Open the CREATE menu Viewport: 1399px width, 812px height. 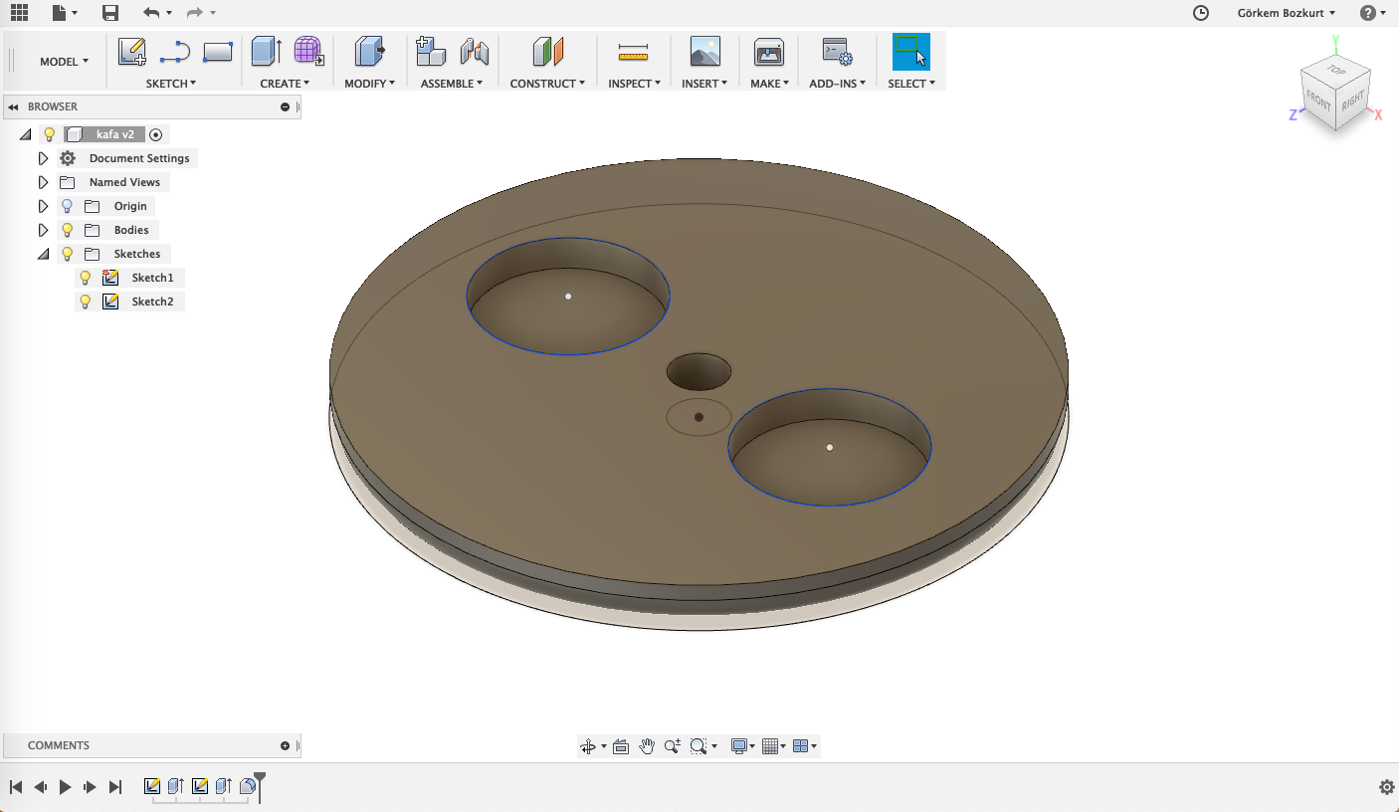(x=285, y=84)
